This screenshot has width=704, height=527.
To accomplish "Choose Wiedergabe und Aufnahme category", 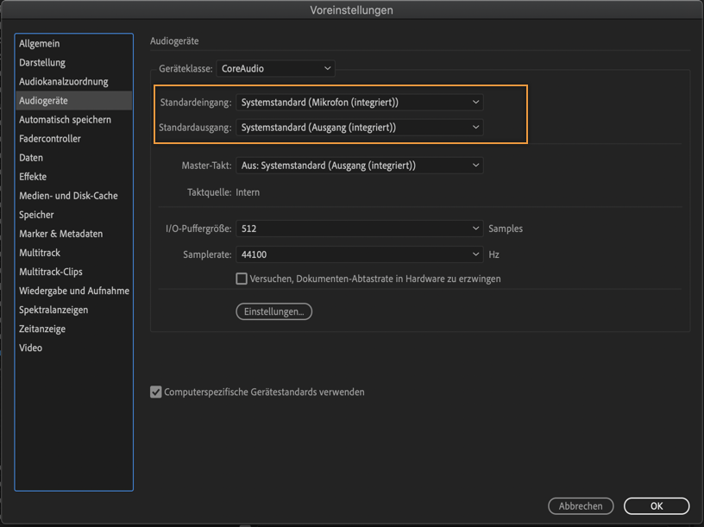I will tap(74, 291).
